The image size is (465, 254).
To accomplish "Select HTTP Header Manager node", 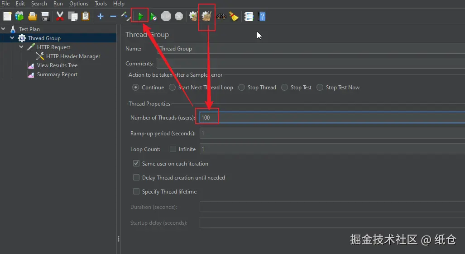I will [73, 56].
